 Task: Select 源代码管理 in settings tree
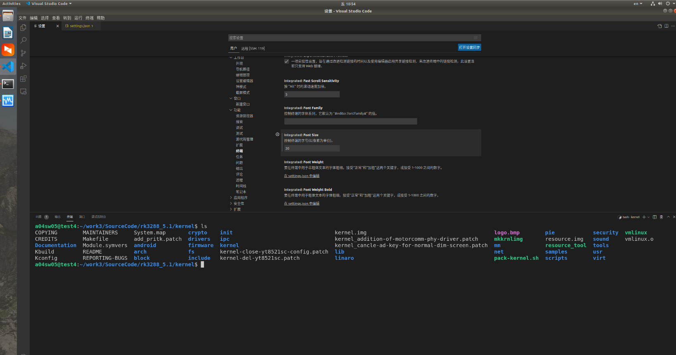[244, 139]
